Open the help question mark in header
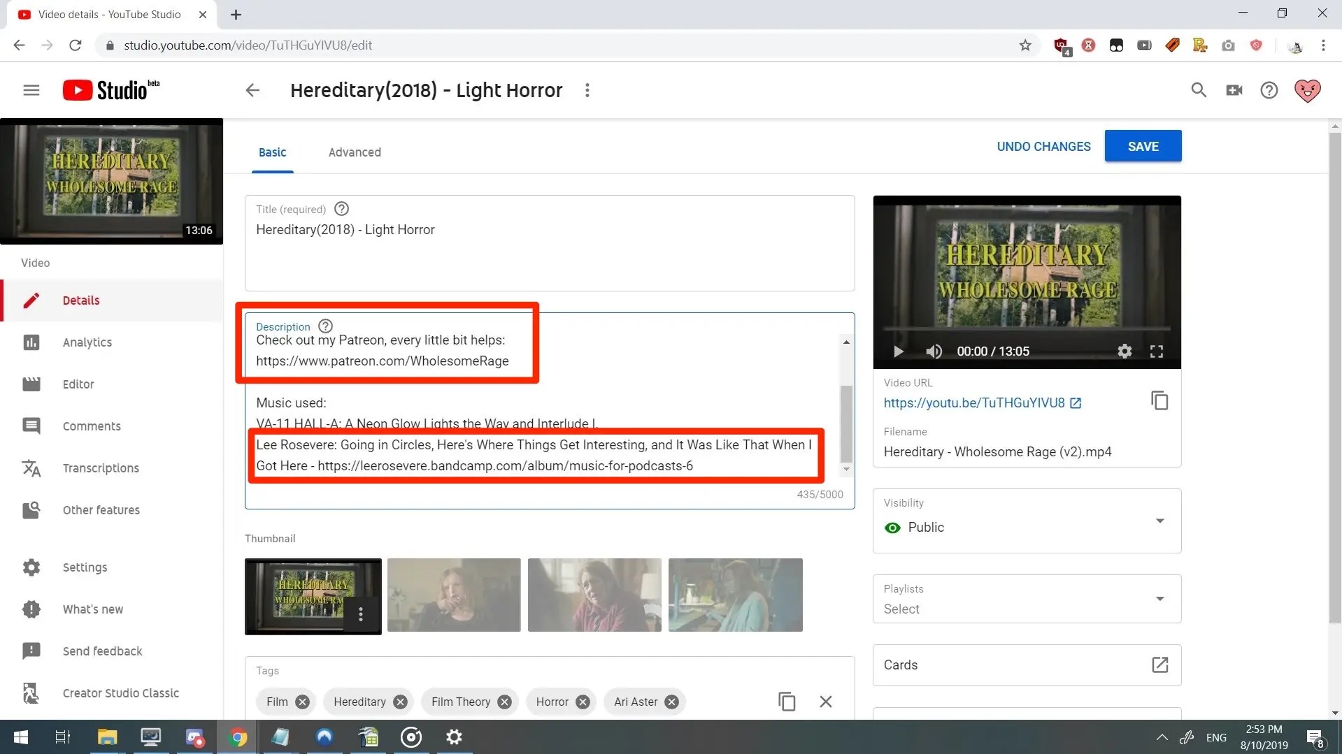 coord(1269,90)
